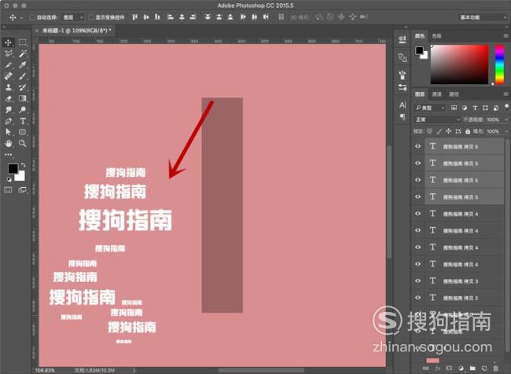The width and height of the screenshot is (511, 374).
Task: Select the Path Selection arrow tool
Action: 9,132
